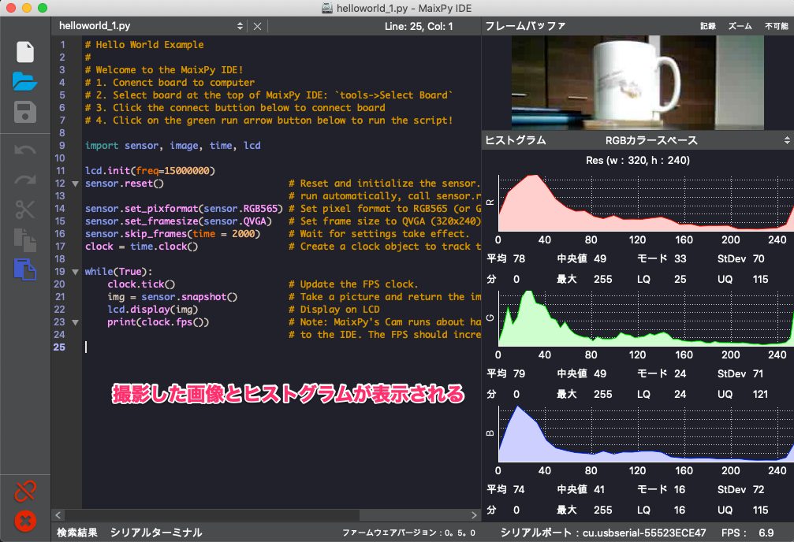Collapse the fold arrow beside sensor.reset()
The width and height of the screenshot is (794, 542).
coord(75,184)
